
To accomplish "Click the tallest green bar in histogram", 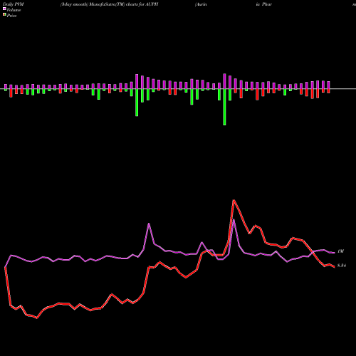I will [224, 107].
